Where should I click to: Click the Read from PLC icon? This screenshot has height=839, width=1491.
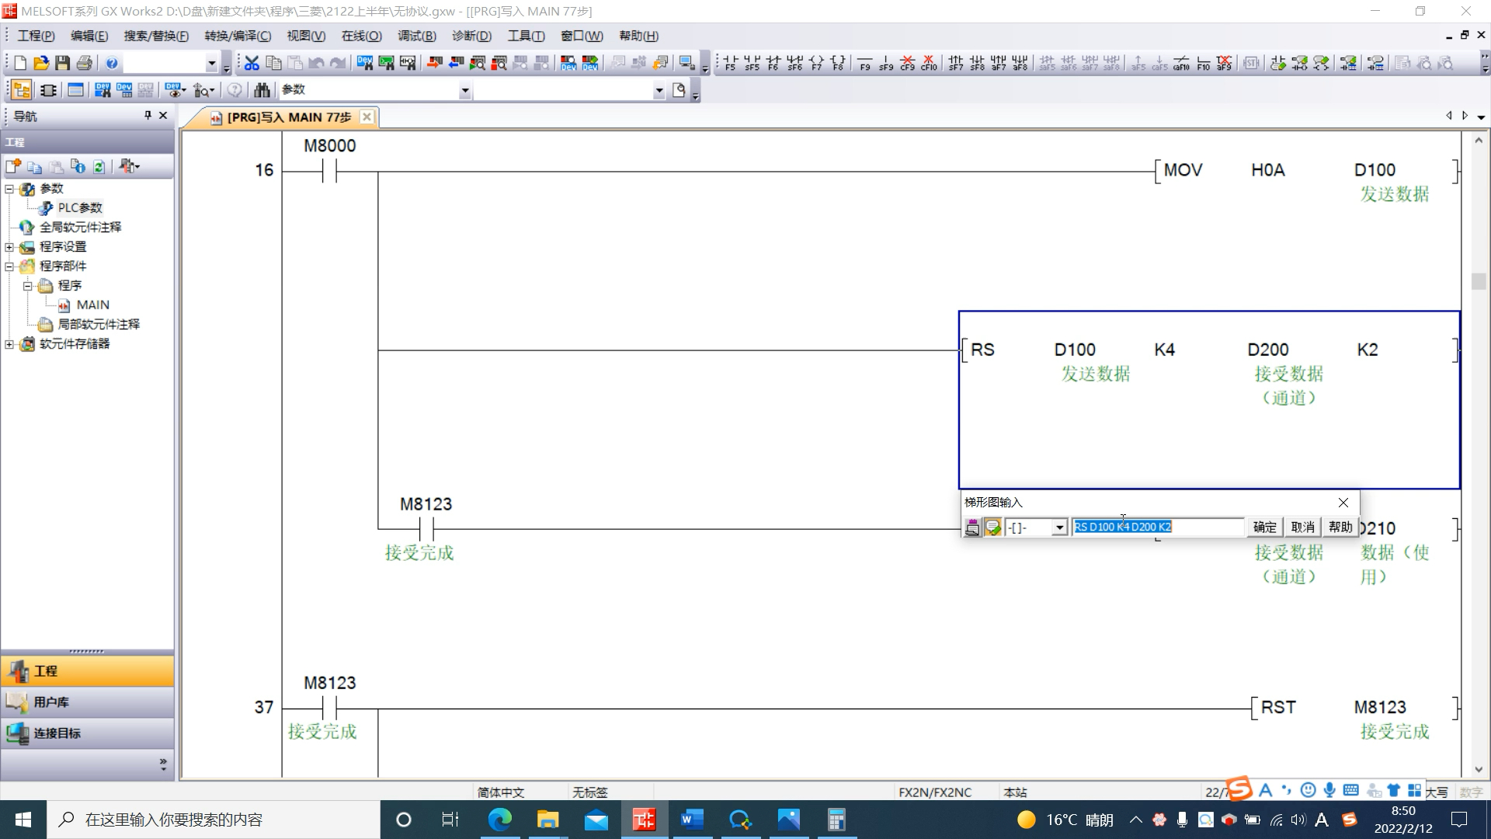[x=456, y=63]
